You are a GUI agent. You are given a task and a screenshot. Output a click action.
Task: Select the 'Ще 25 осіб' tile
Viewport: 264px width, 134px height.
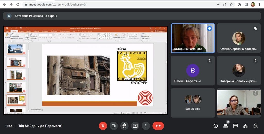tap(193, 103)
